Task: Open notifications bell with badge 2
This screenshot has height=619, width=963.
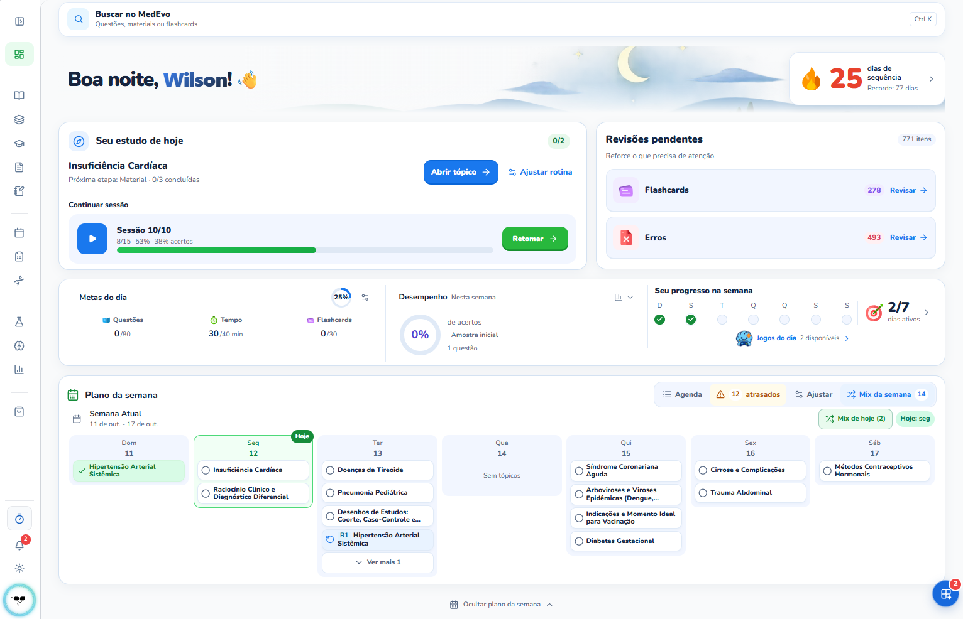Action: 19,545
